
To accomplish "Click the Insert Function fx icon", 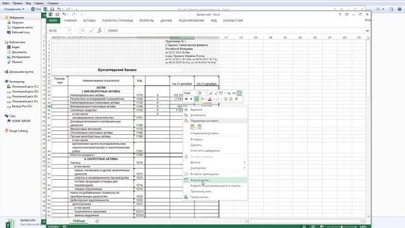I will click(100, 30).
